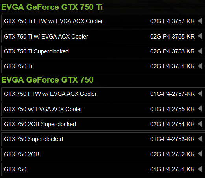
Task: Expand arrow for GTX 750 FTW row
Action: tap(200, 94)
